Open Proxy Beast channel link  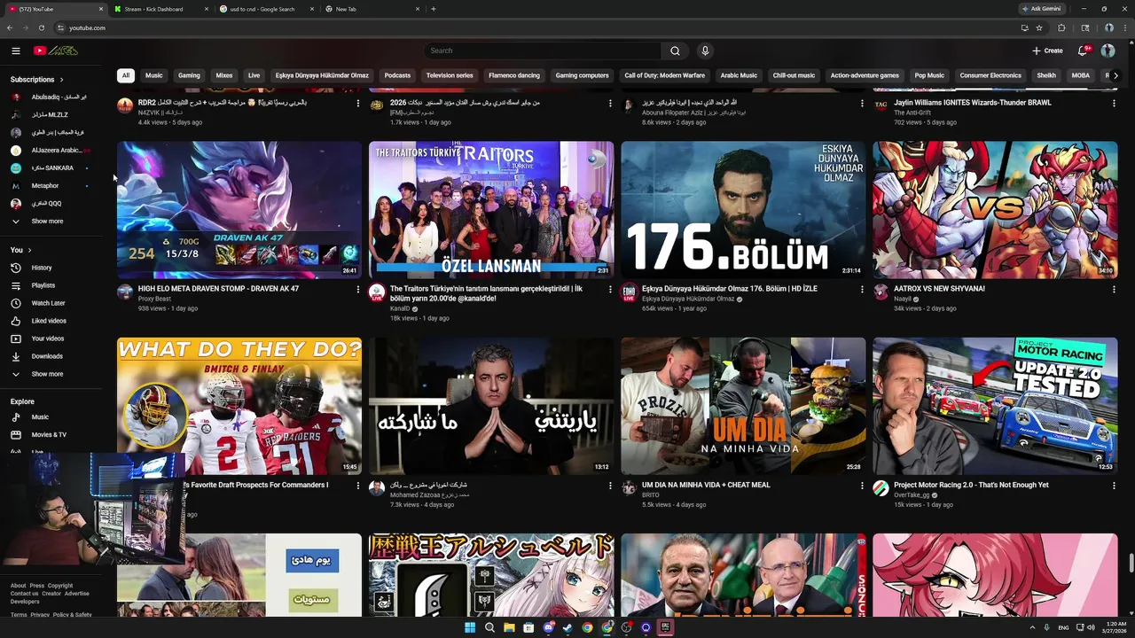[154, 299]
